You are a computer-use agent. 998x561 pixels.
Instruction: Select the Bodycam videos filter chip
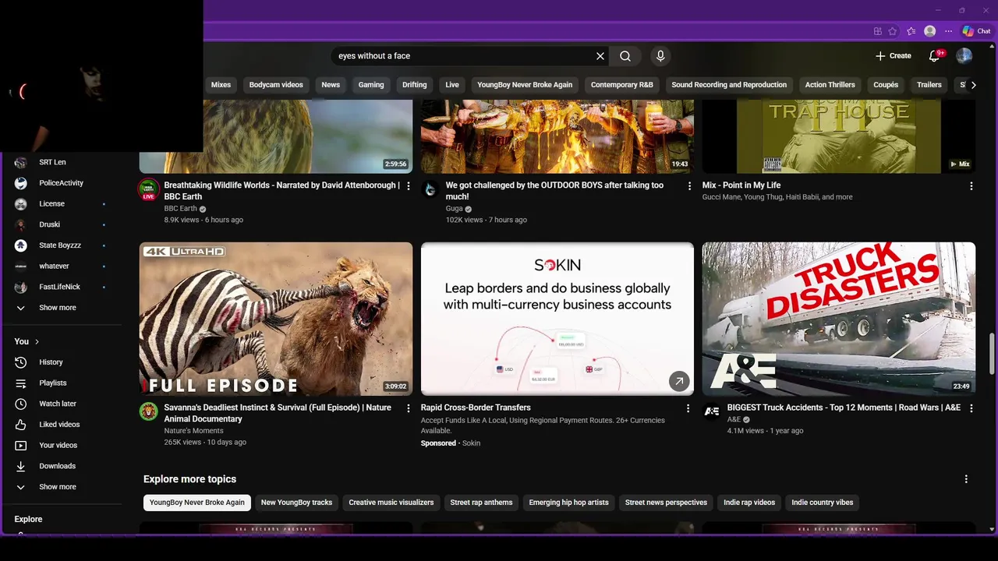276,85
